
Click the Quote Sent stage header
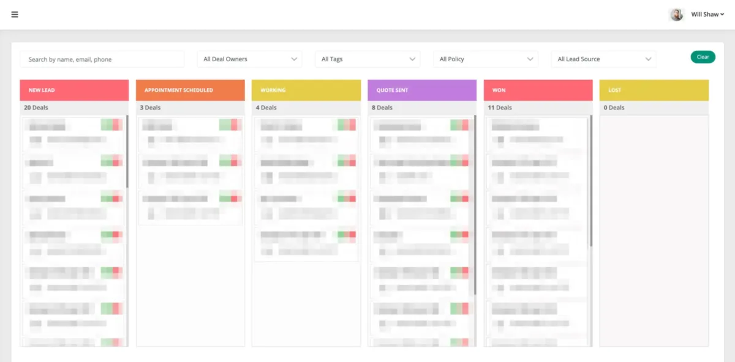pyautogui.click(x=422, y=90)
